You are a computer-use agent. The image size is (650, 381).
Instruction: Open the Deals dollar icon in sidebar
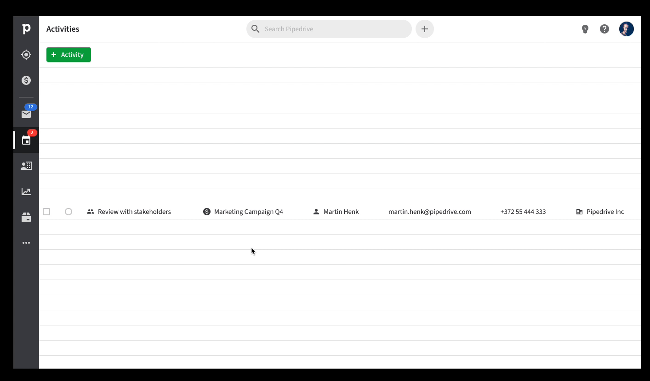click(x=26, y=80)
